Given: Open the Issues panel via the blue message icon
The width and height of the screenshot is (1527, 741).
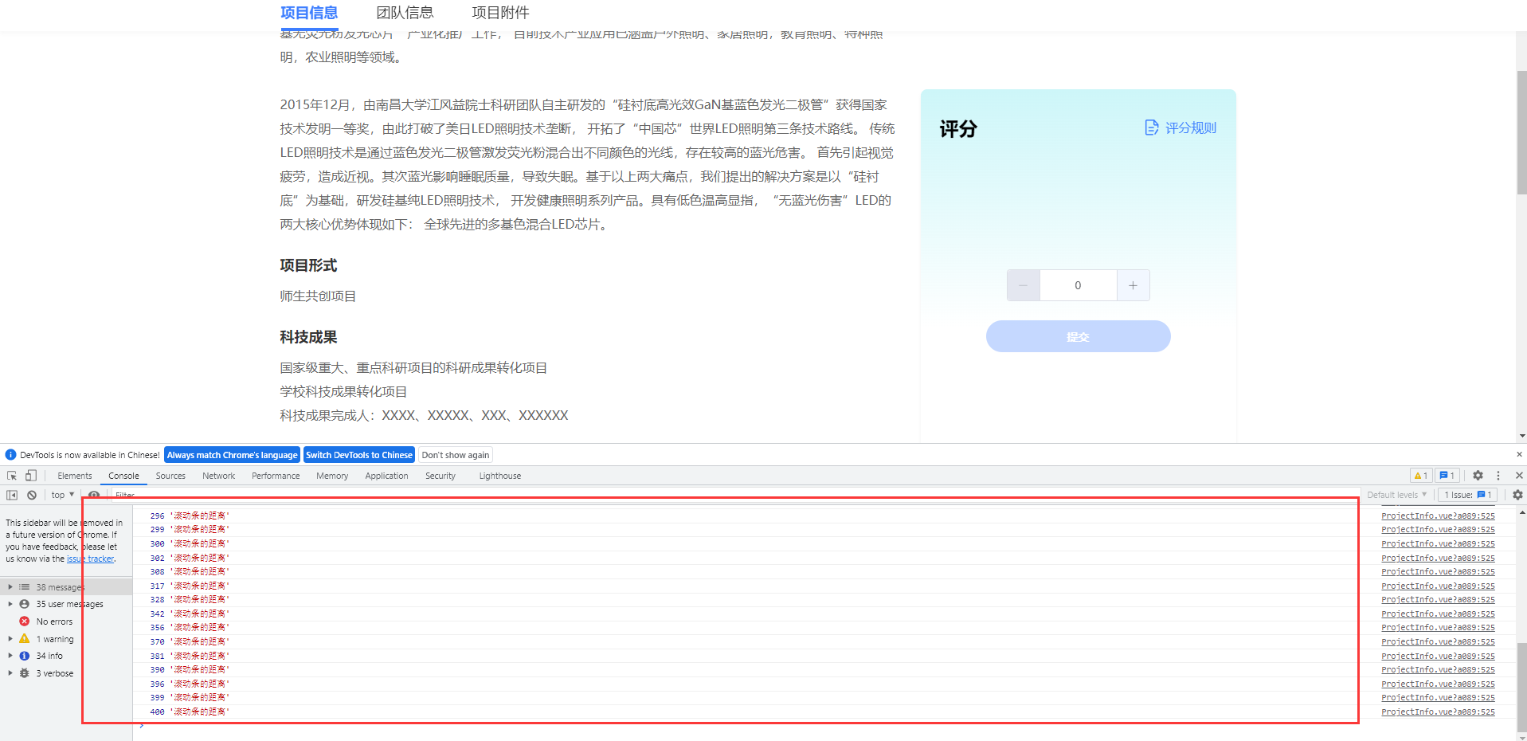Looking at the screenshot, I should pyautogui.click(x=1446, y=475).
